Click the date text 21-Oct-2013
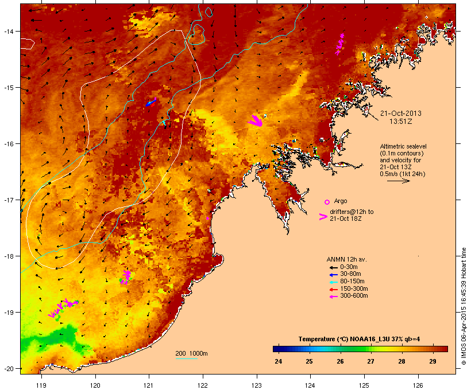This screenshot has width=471, height=390. click(401, 114)
